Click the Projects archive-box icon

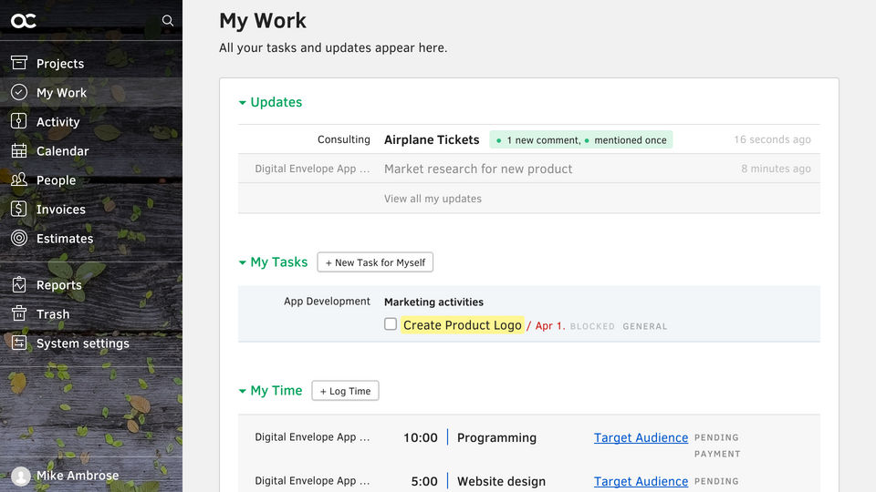click(x=19, y=63)
